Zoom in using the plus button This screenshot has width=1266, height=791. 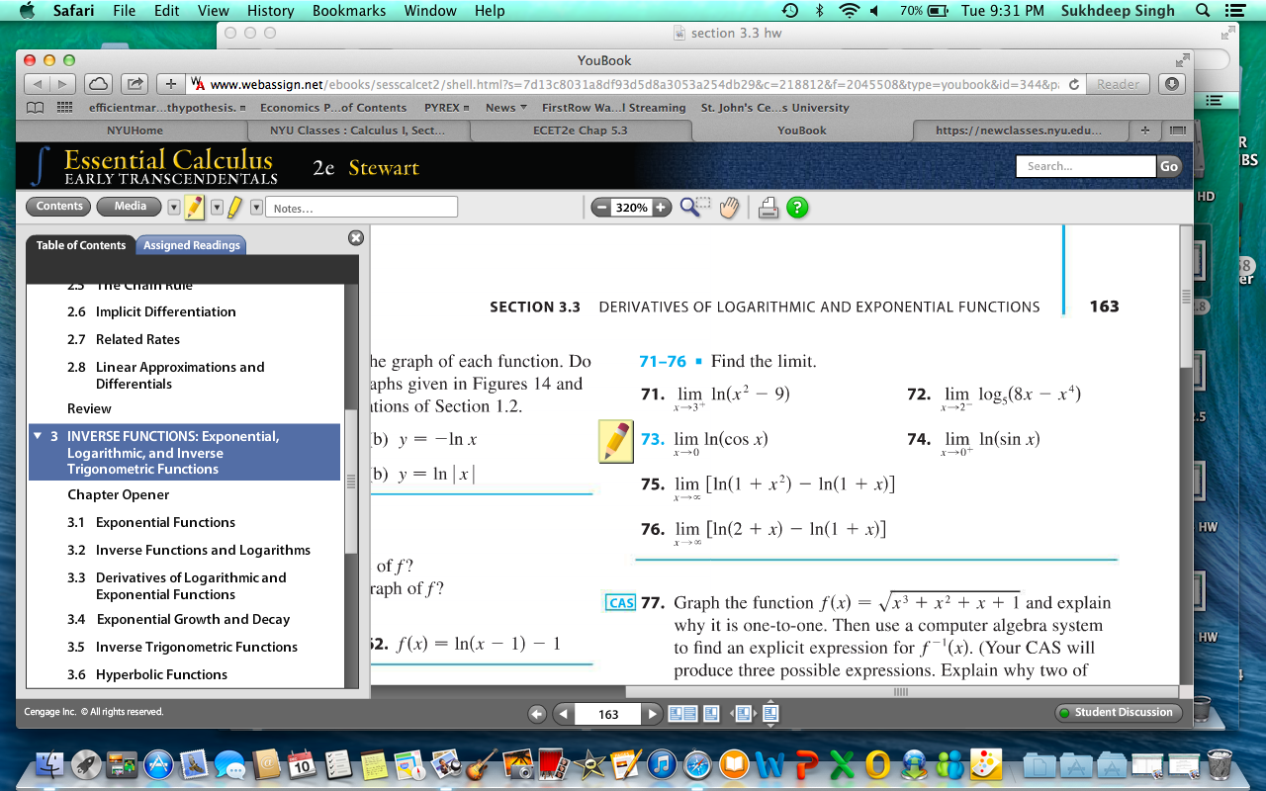(662, 208)
